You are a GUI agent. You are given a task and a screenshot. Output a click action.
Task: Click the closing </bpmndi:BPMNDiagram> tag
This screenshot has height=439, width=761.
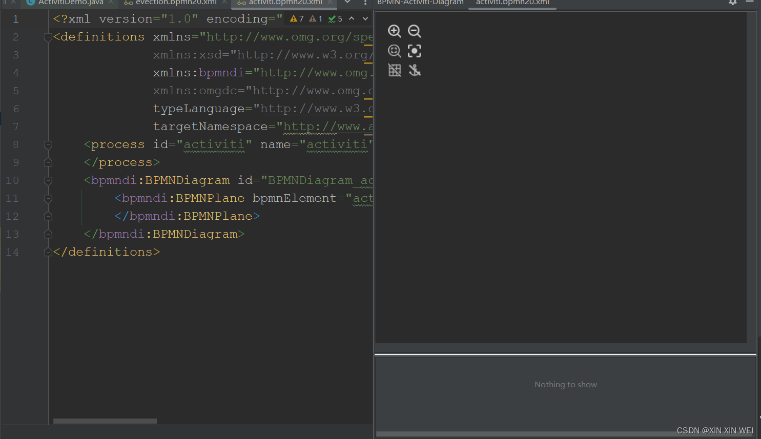point(164,234)
